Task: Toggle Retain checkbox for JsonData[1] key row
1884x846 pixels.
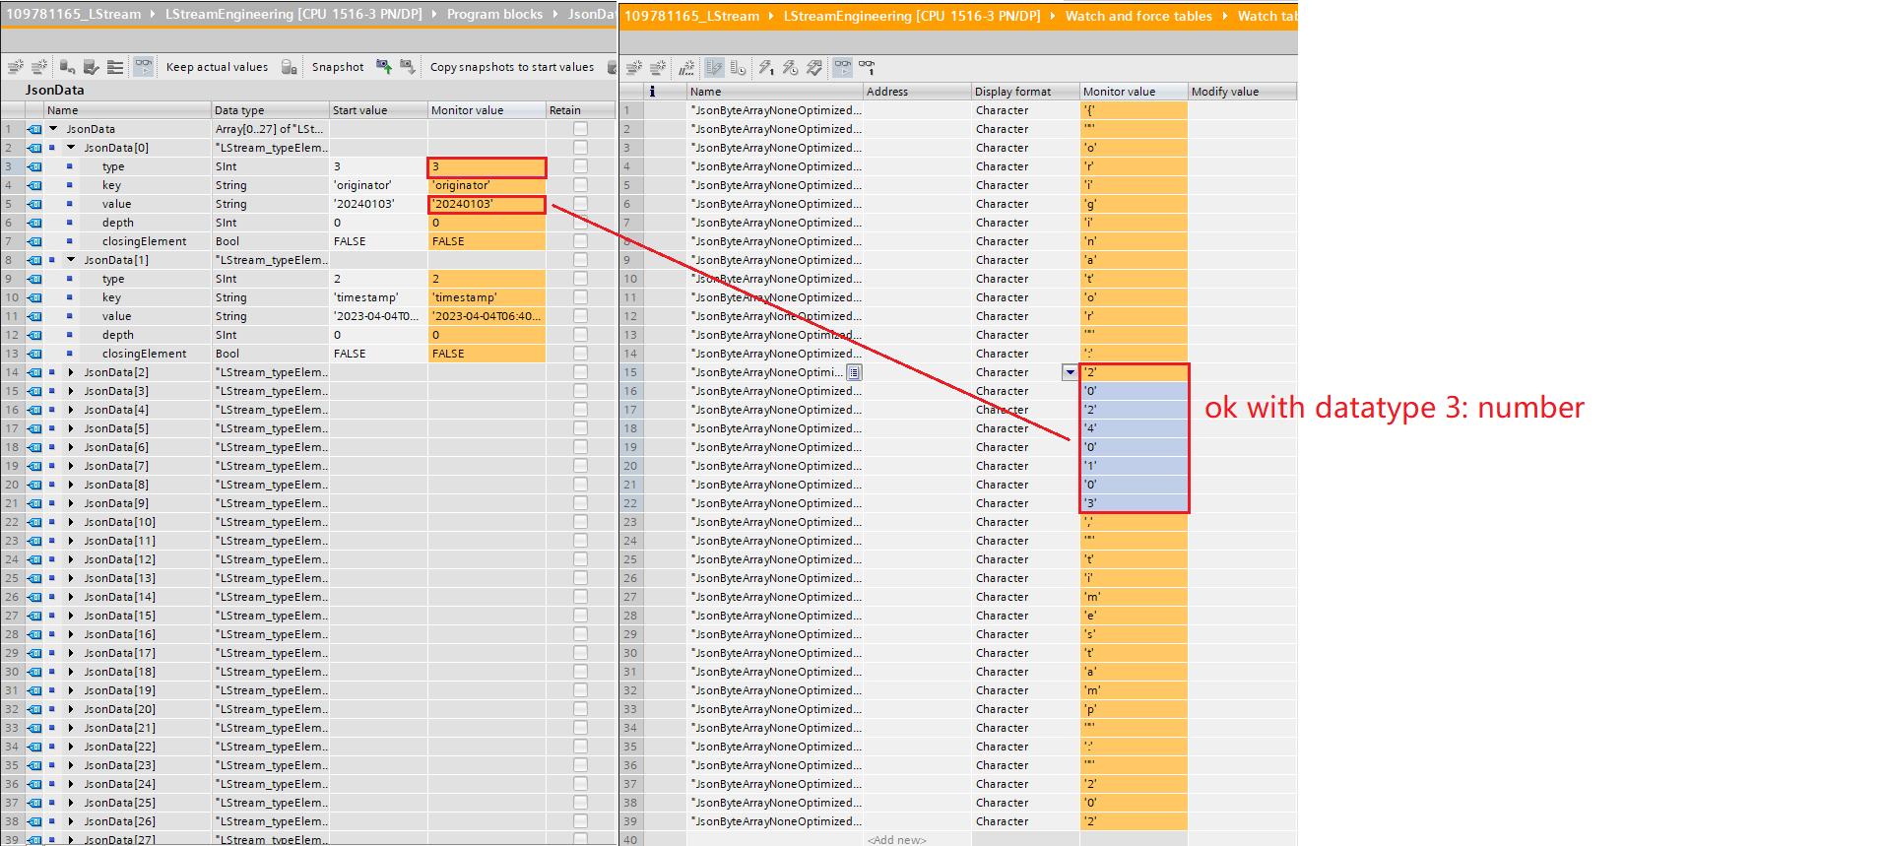Action: coord(580,297)
